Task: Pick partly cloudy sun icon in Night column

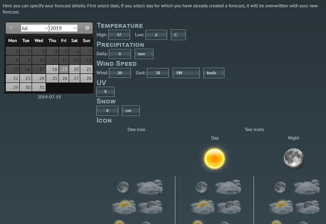Action: click(x=281, y=207)
